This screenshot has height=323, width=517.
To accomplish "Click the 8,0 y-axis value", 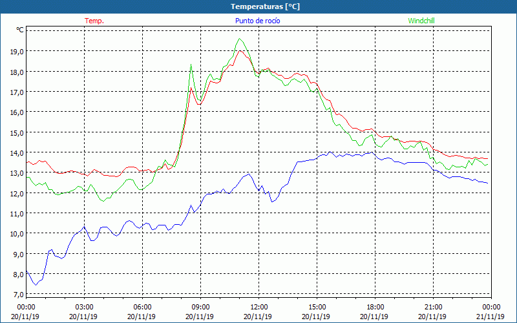I will (19, 274).
